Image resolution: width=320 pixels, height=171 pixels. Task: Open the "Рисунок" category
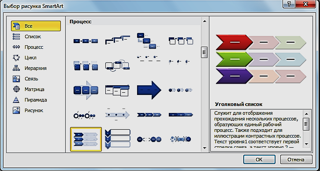(34, 110)
